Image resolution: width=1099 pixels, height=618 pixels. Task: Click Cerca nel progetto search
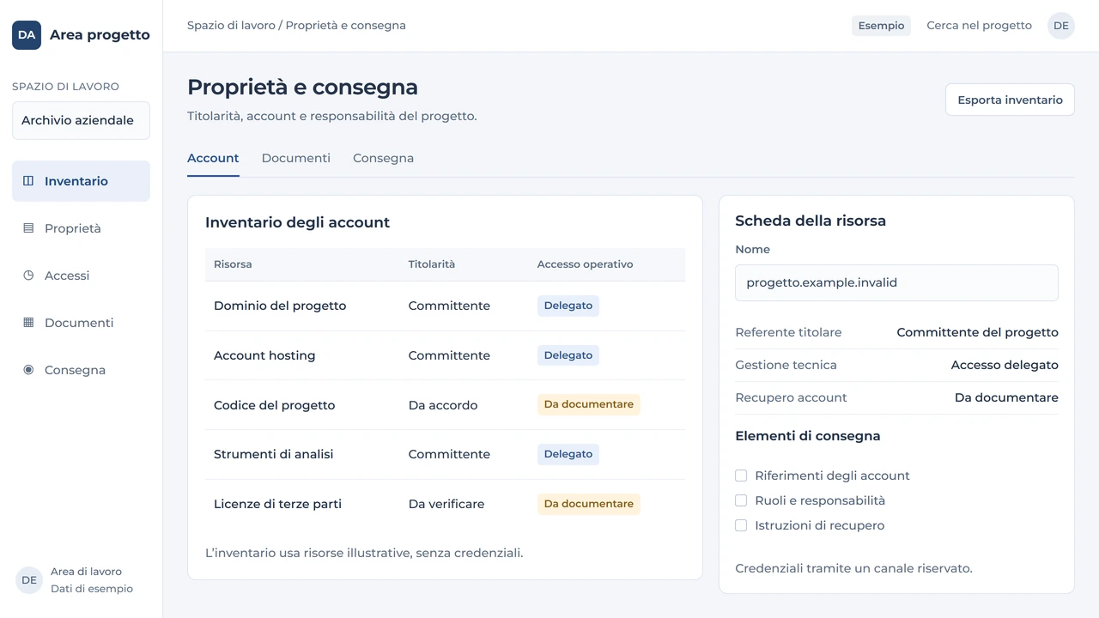point(979,26)
